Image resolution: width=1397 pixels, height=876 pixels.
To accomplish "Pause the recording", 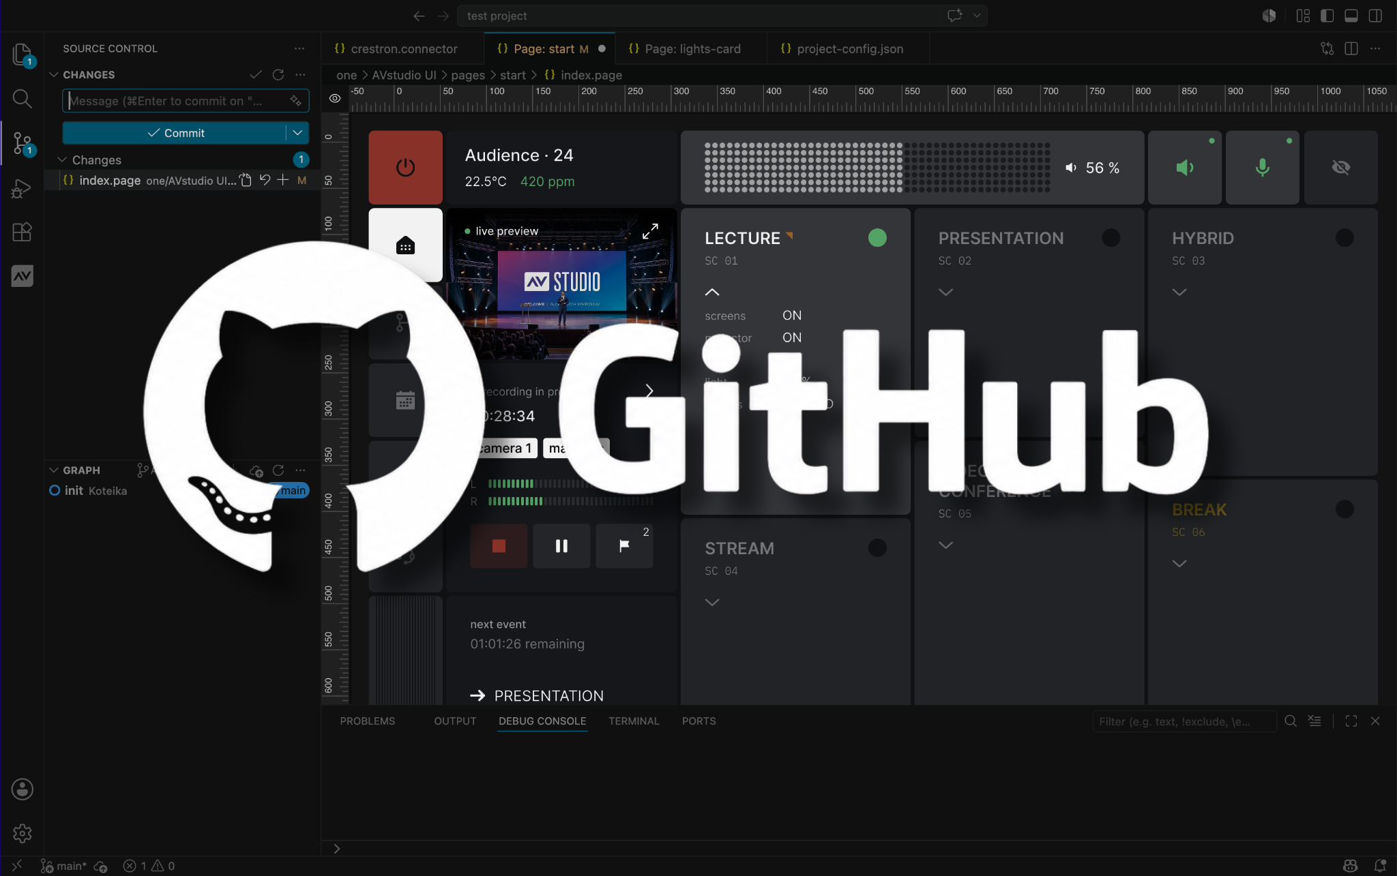I will point(561,546).
